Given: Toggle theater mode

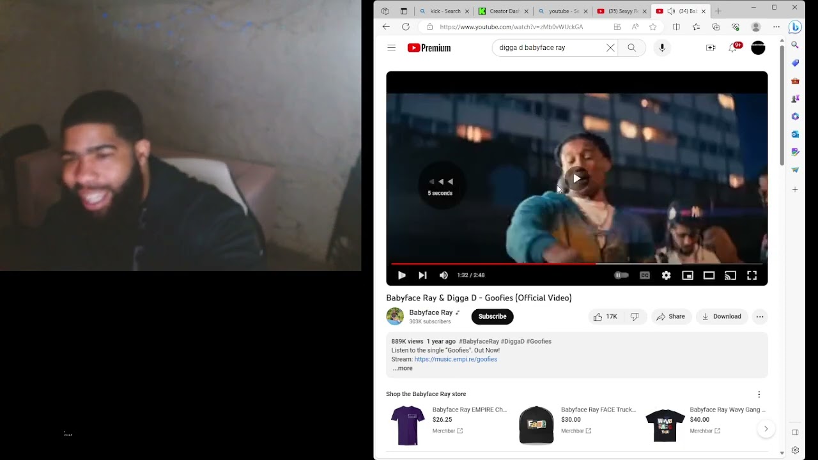Looking at the screenshot, I should pos(709,275).
